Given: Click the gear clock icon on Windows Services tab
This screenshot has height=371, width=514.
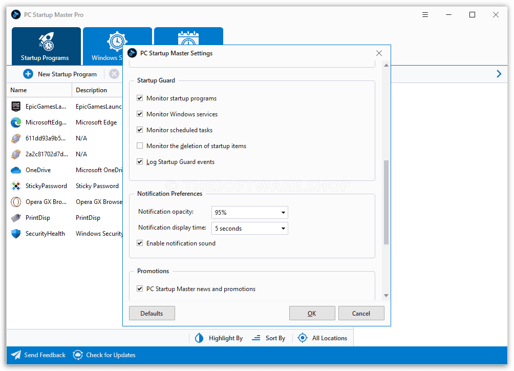Looking at the screenshot, I should tap(117, 42).
